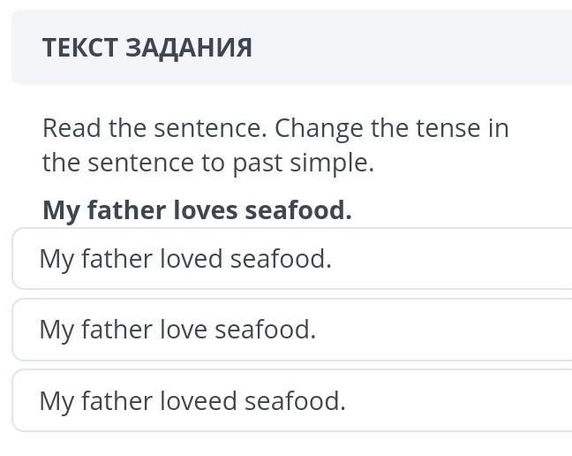Select the answer "My father loved seafood."
The height and width of the screenshot is (456, 572).
click(x=291, y=259)
